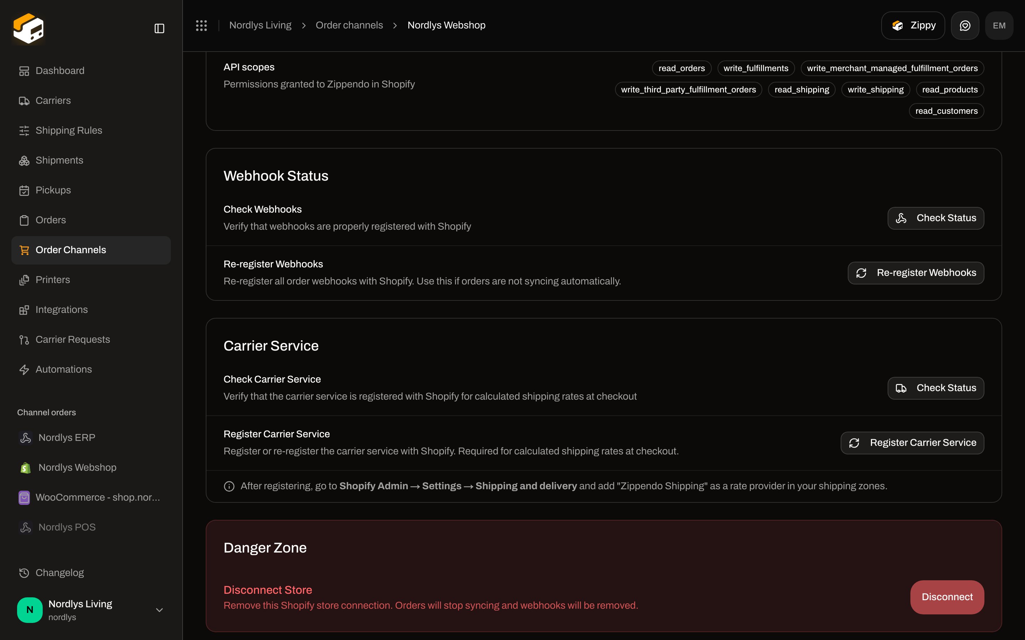Screen dimensions: 1025x640
Task: Click Nordlys Webshop breadcrumb
Action: [x=446, y=25]
